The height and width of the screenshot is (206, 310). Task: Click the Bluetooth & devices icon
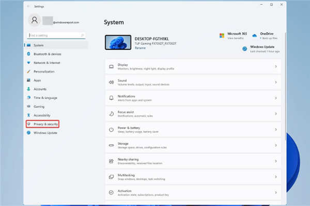pyautogui.click(x=28, y=54)
